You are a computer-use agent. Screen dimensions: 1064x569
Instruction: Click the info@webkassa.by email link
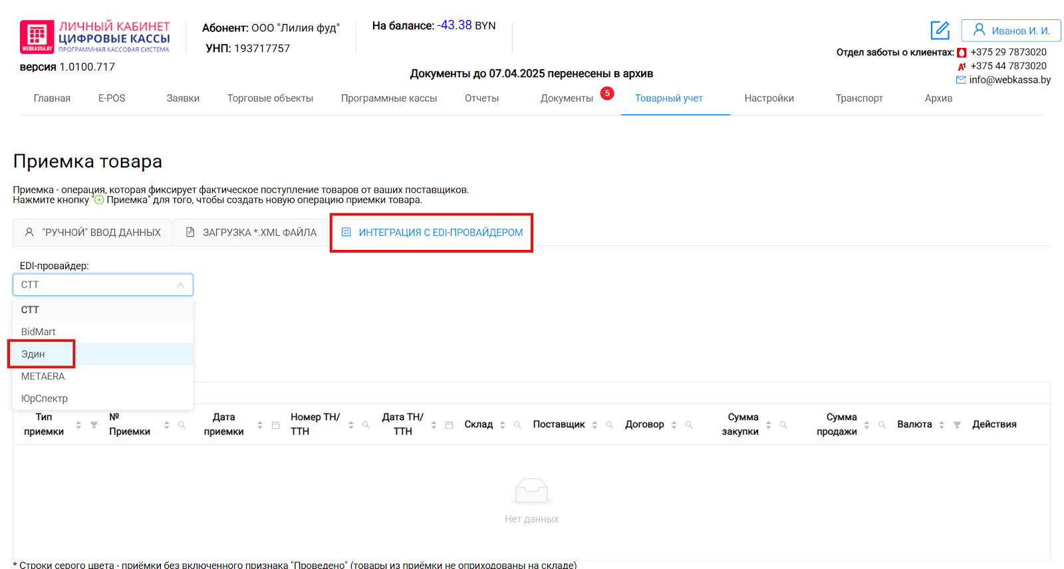1009,80
